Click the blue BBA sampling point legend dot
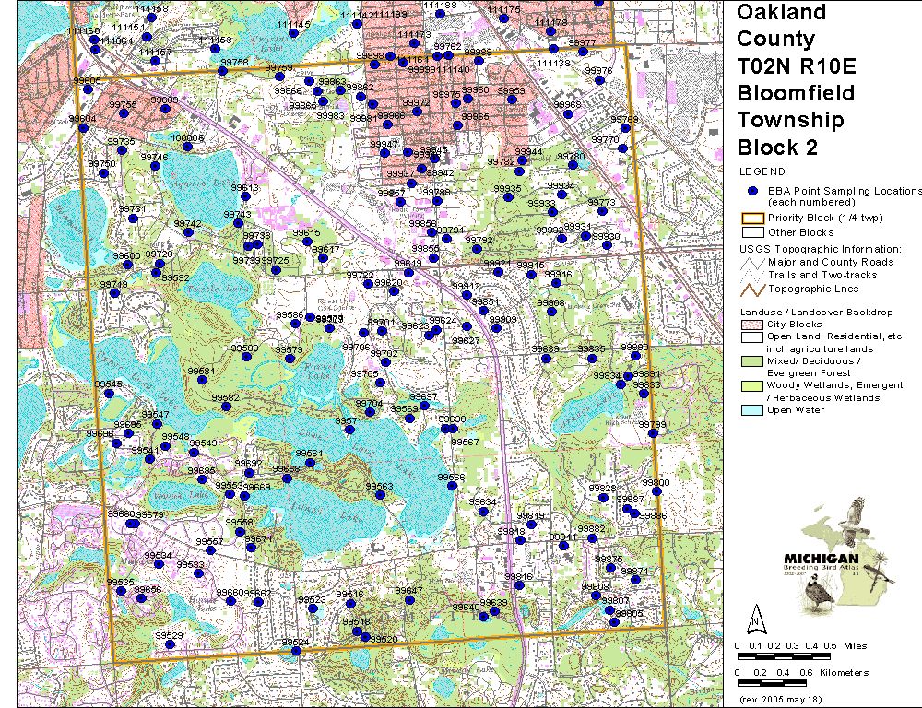 click(752, 190)
